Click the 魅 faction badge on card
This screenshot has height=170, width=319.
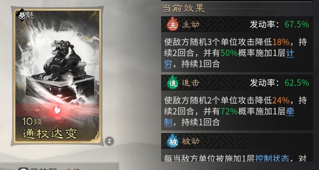25,15
